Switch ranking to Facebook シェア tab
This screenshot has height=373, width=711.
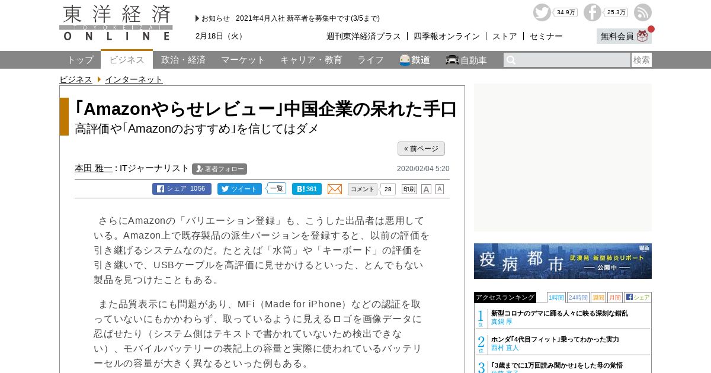pyautogui.click(x=638, y=297)
